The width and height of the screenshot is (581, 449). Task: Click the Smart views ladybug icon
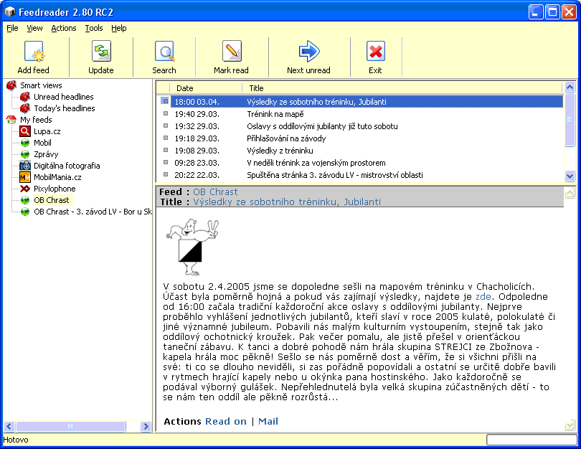pyautogui.click(x=11, y=85)
